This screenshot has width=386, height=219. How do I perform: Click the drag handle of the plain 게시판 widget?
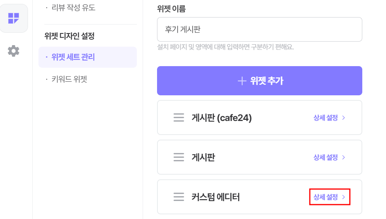(x=179, y=157)
